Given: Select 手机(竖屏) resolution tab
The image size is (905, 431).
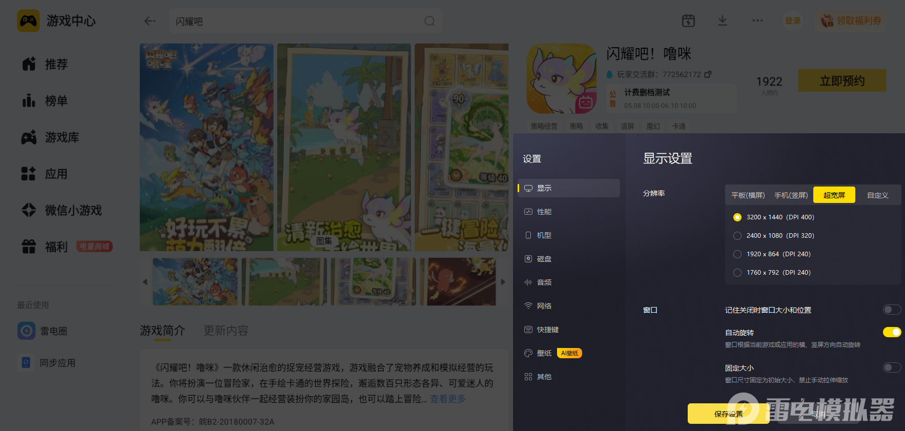Looking at the screenshot, I should (791, 195).
